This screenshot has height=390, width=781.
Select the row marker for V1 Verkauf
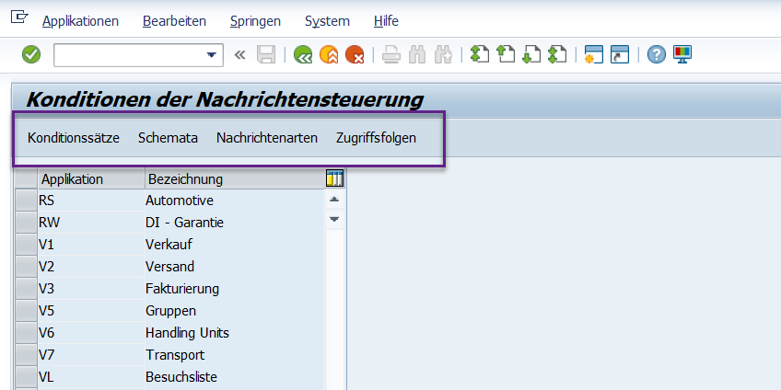click(27, 245)
